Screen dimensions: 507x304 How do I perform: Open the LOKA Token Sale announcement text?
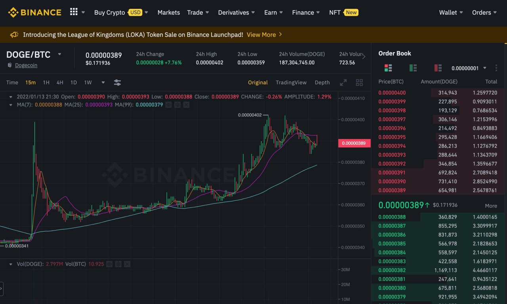(133, 35)
